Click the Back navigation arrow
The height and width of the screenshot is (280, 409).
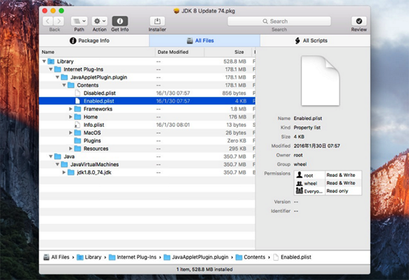[49, 22]
